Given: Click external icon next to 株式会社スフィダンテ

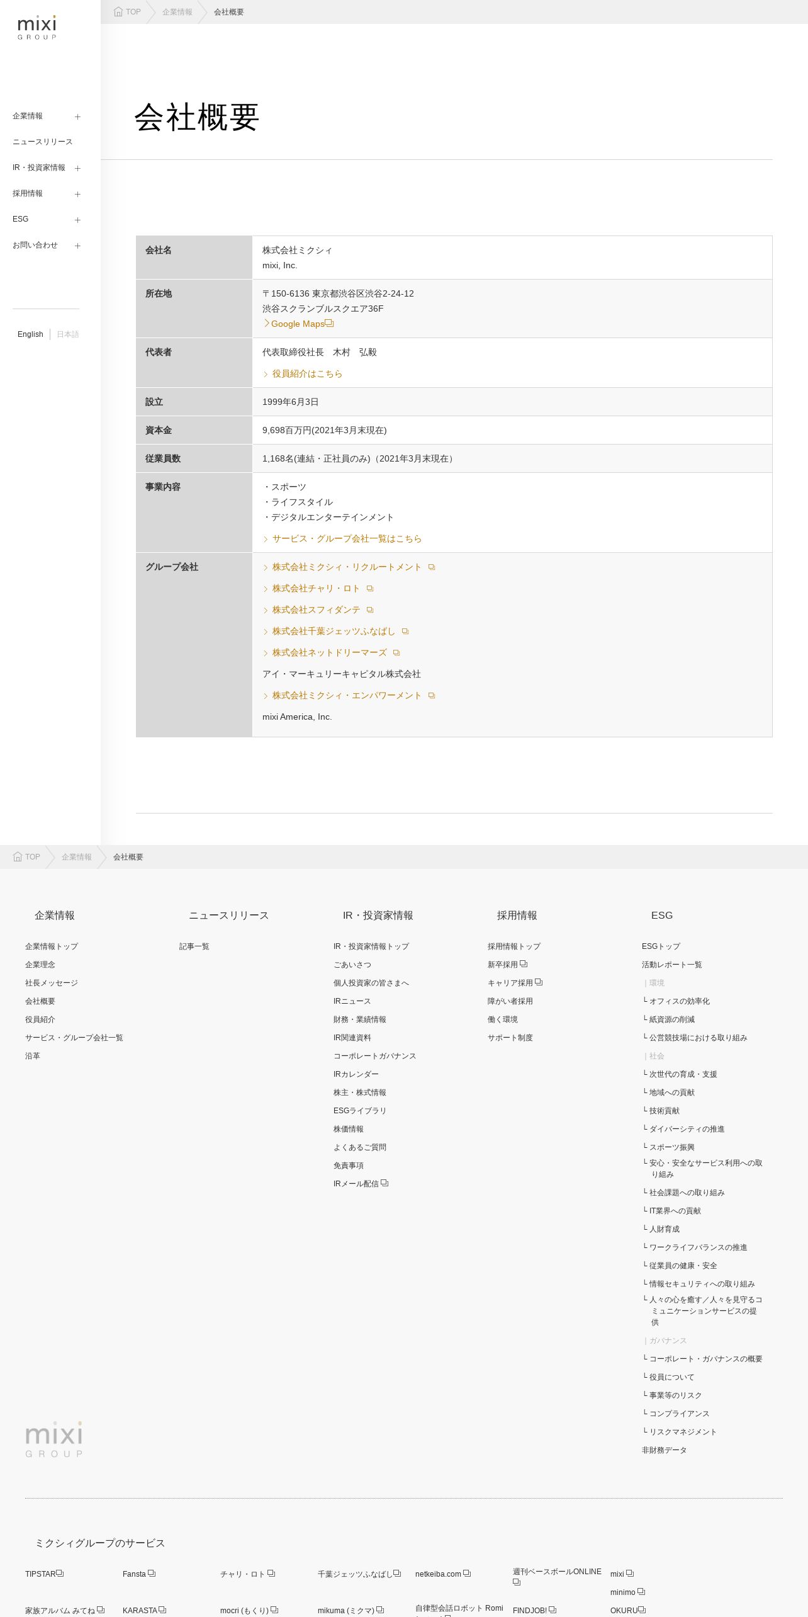Looking at the screenshot, I should [370, 610].
